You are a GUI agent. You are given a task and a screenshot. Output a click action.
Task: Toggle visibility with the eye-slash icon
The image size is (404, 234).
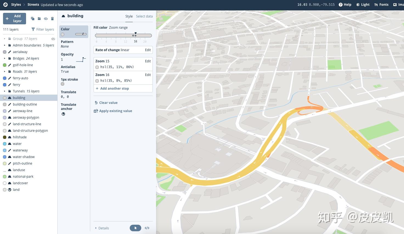tap(46, 19)
